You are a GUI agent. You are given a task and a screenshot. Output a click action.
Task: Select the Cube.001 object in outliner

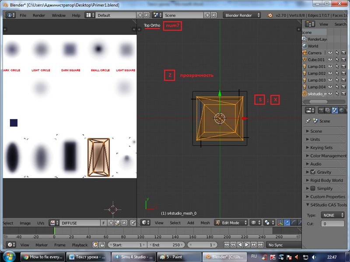[x=316, y=60]
